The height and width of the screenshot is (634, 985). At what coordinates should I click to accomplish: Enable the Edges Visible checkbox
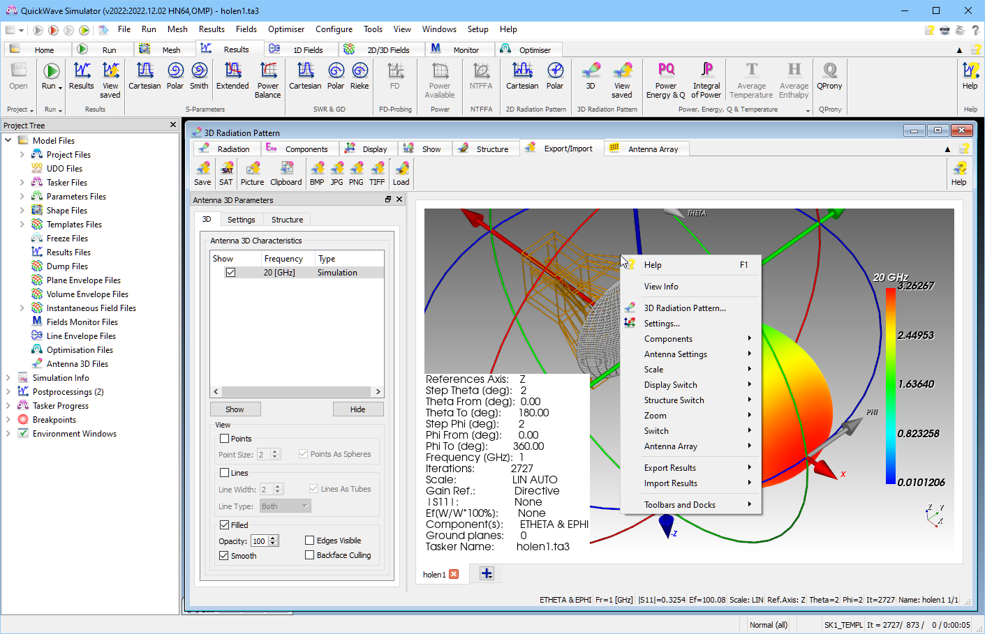tap(310, 541)
